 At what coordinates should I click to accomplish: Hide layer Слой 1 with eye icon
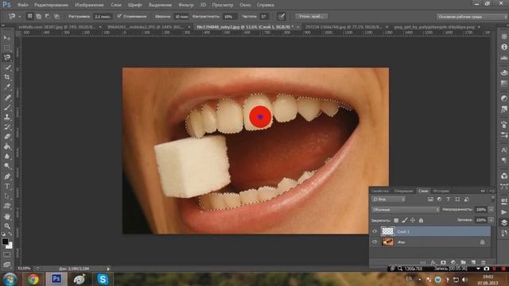point(375,231)
